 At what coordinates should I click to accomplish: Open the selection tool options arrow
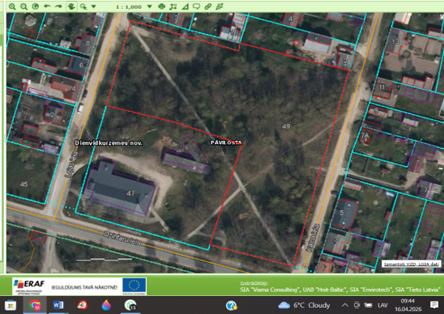click(x=94, y=6)
